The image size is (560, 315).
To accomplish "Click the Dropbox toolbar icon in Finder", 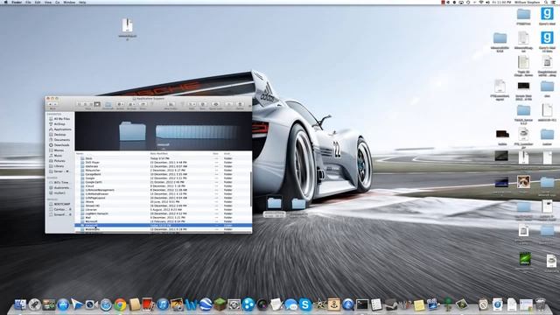I will 108,104.
